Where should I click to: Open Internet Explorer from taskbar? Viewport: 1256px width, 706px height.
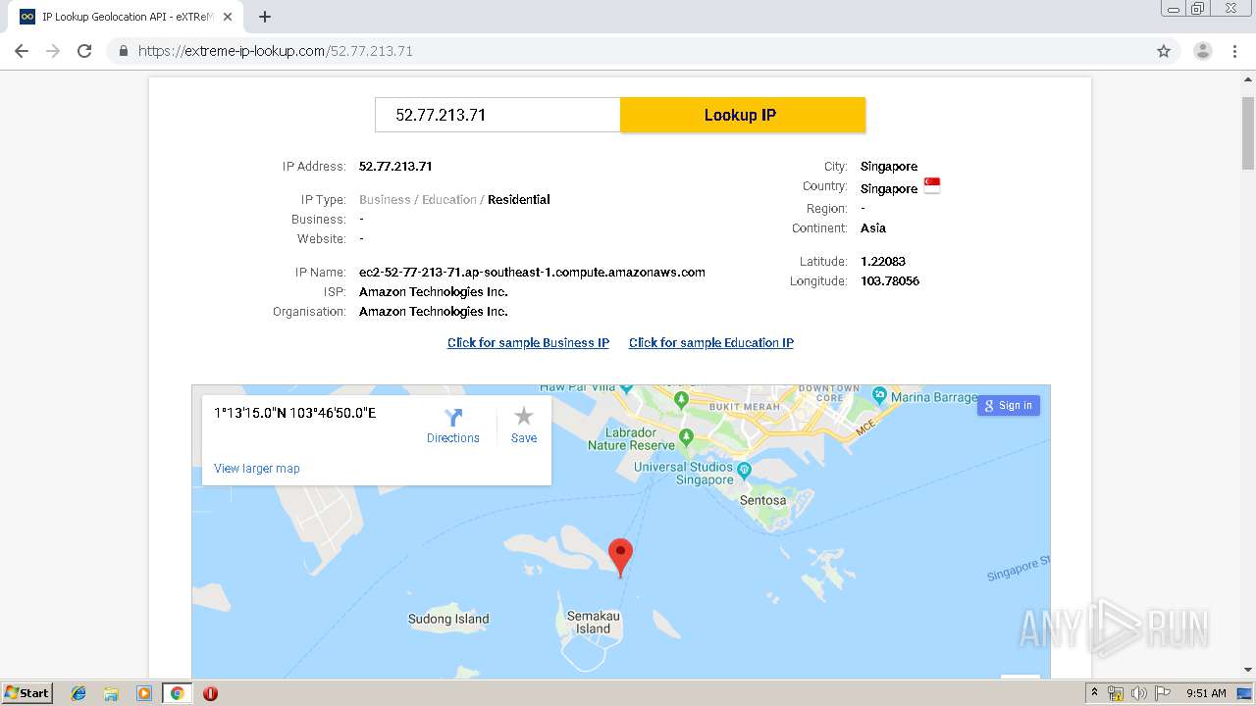point(78,693)
